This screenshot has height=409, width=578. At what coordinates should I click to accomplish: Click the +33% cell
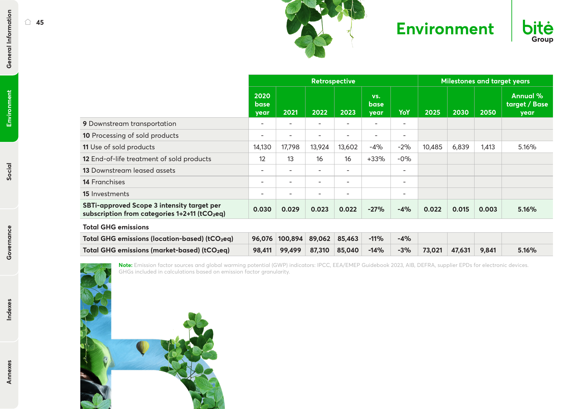coord(376,159)
